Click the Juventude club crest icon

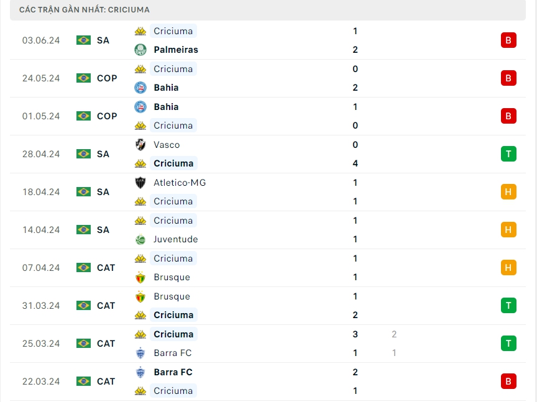point(140,239)
